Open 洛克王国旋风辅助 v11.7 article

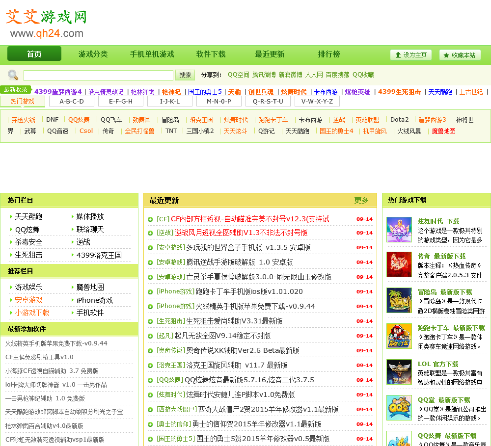237,365
